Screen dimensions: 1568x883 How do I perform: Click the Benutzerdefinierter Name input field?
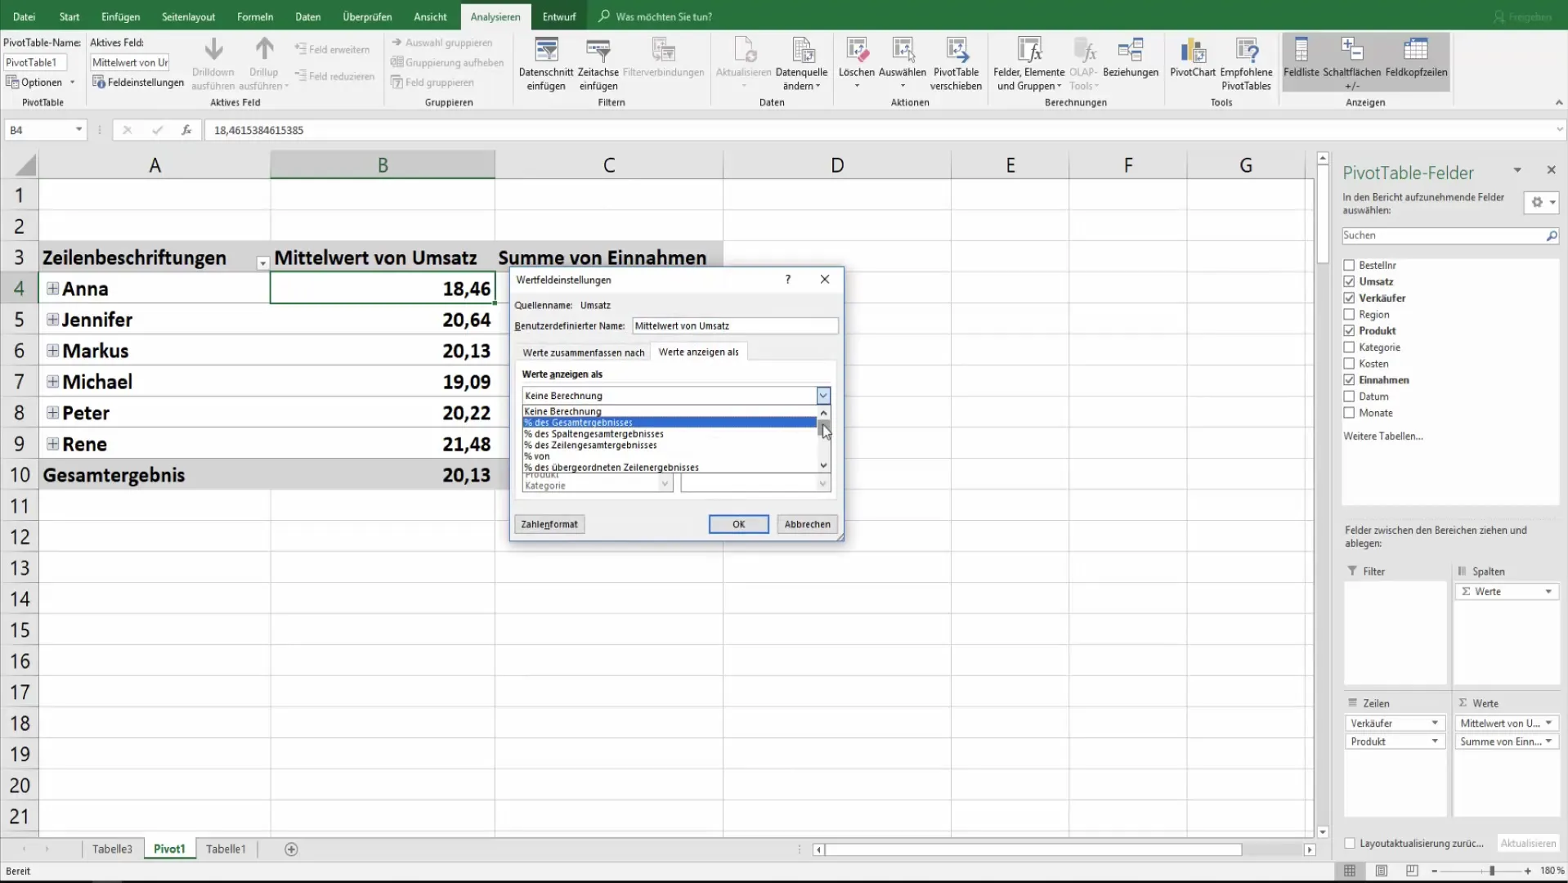pos(735,326)
